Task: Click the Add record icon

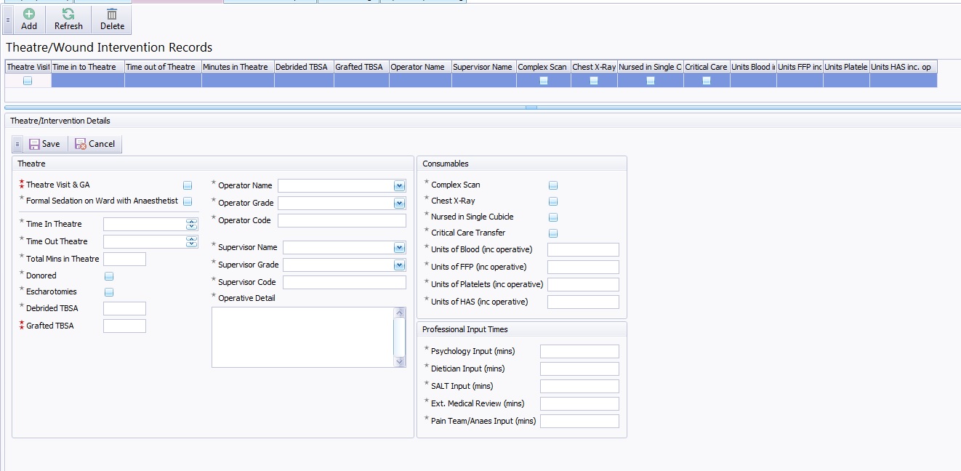Action: [x=29, y=14]
